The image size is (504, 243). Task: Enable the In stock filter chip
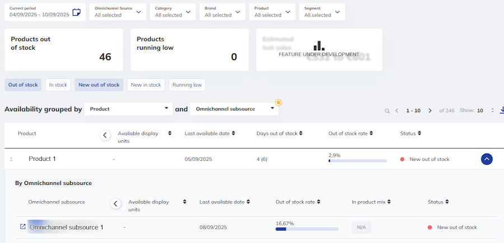pos(58,85)
